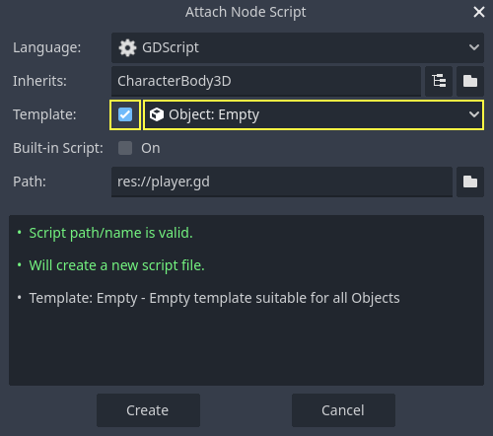Click the Path field res://player.gd

tap(282, 182)
